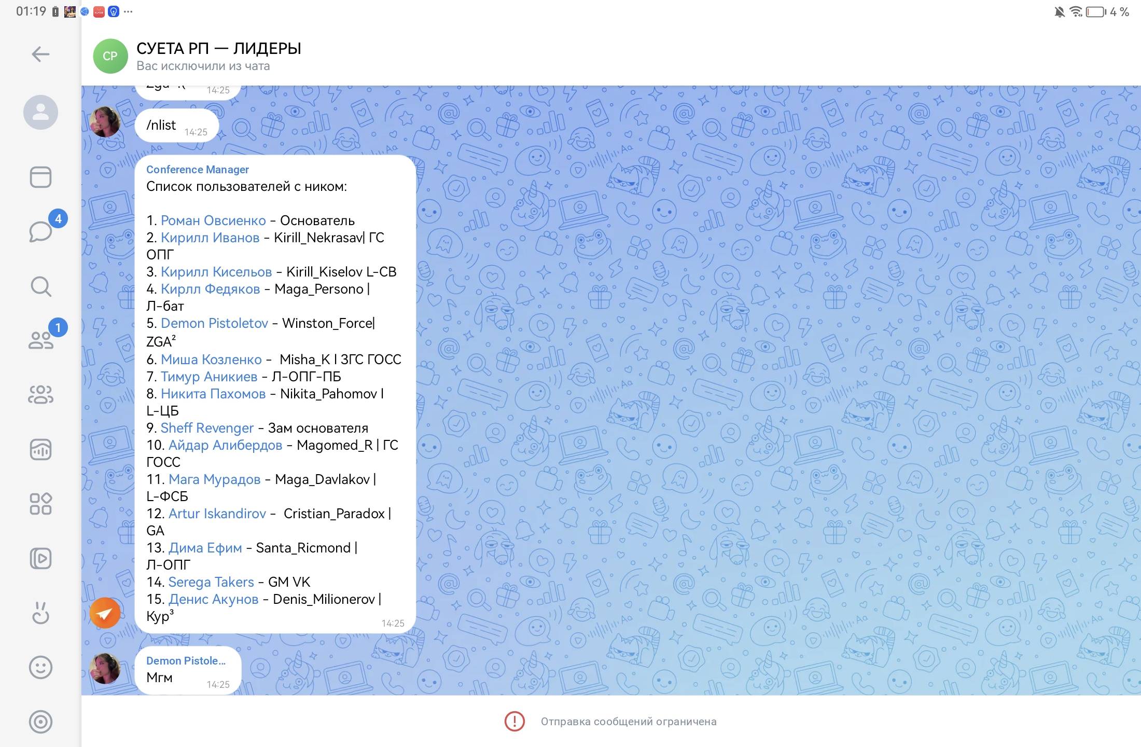The image size is (1141, 747).
Task: Open the target circle icon at the sidebar bottom
Action: (40, 722)
